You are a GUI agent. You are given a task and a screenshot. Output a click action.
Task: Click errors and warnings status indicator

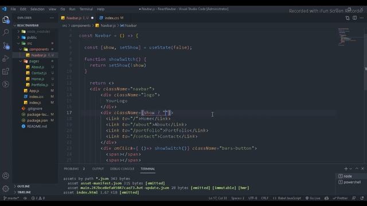click(x=38, y=199)
